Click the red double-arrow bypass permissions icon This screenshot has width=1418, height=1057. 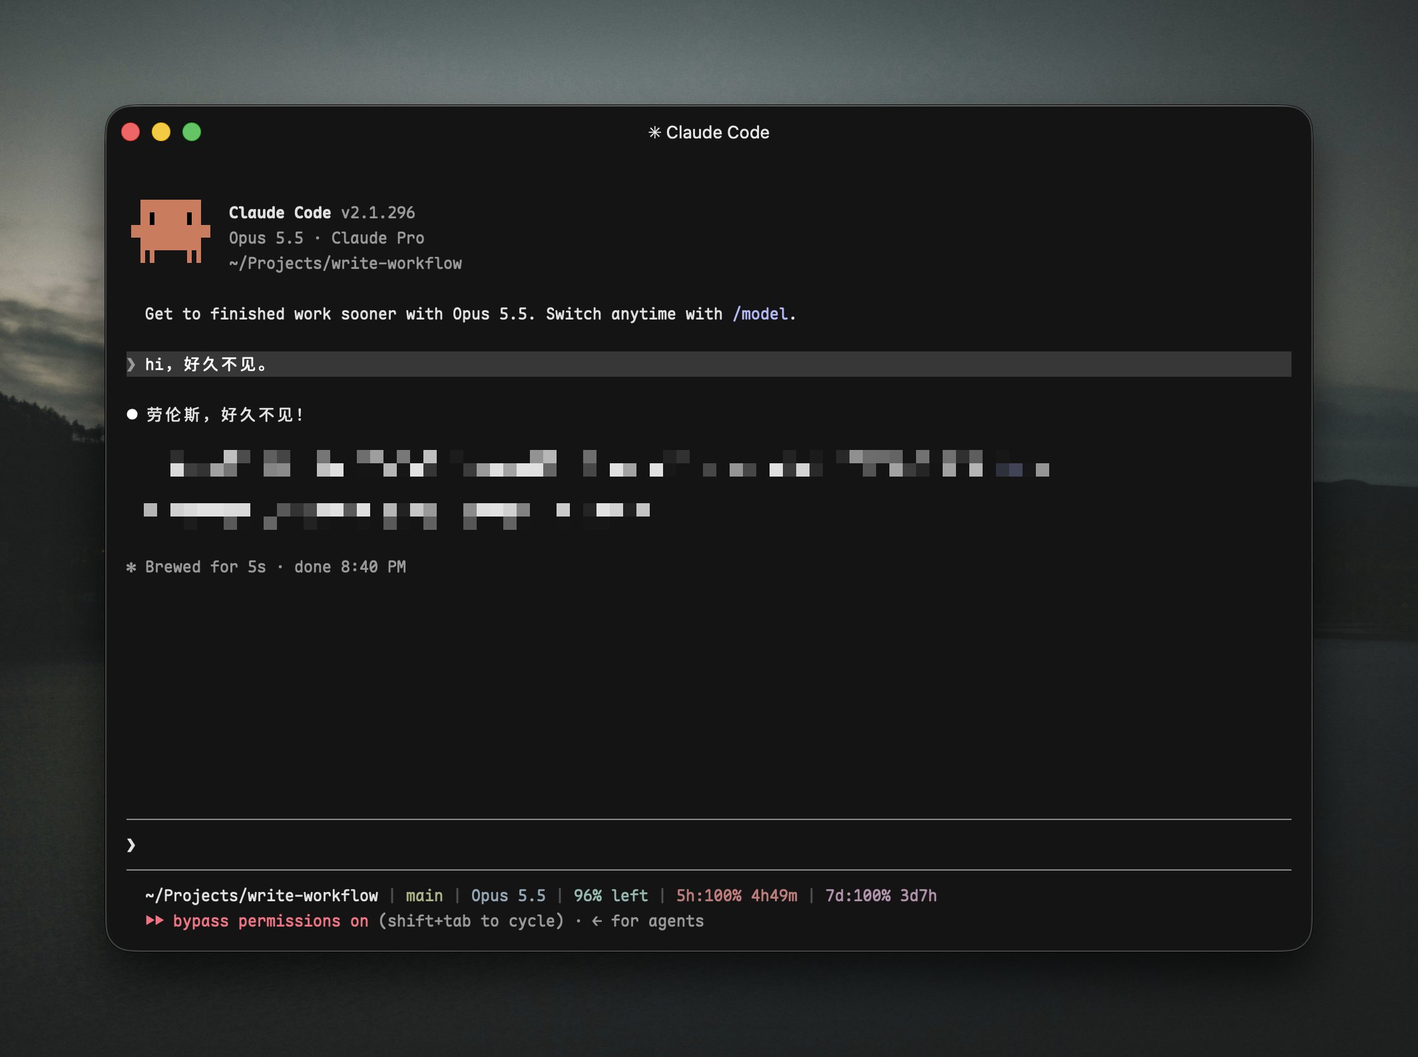154,921
